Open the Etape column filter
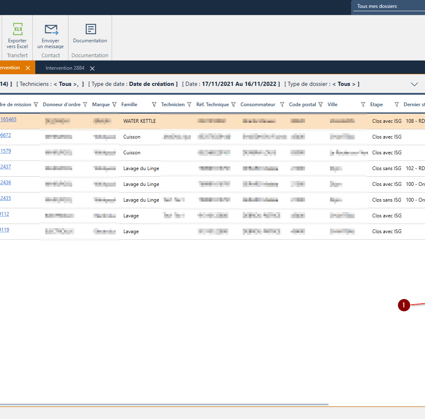 (x=396, y=105)
